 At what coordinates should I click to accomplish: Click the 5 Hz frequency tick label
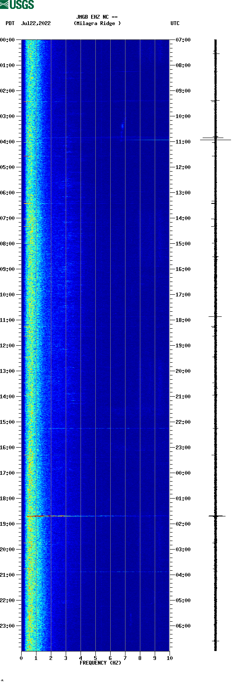click(x=95, y=658)
